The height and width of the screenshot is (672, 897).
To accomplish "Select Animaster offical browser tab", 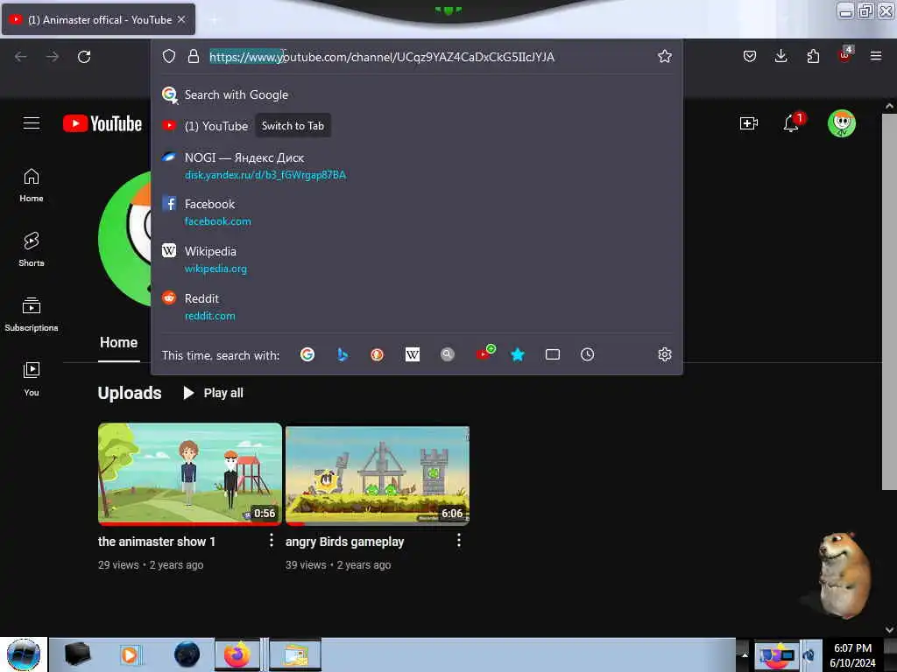I will click(x=98, y=19).
